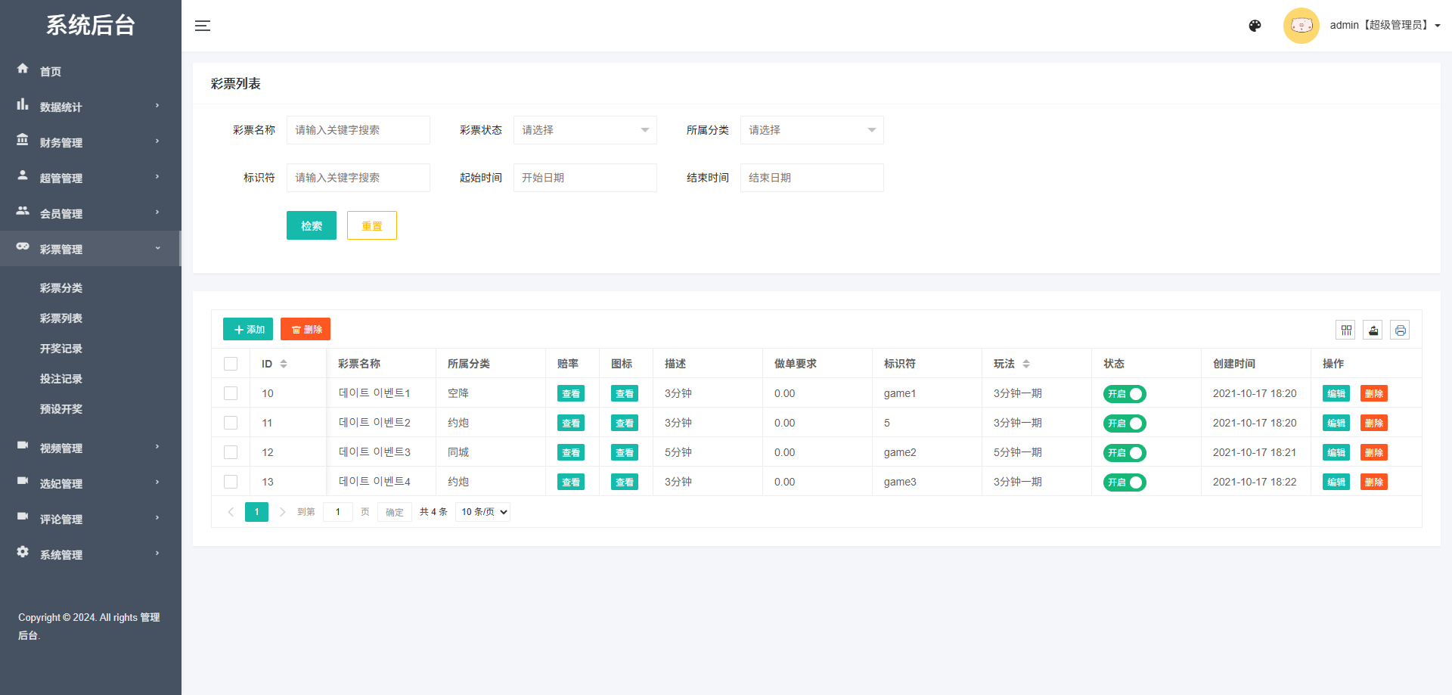Click the 系统管理 gear icon
Image resolution: width=1452 pixels, height=695 pixels.
[x=23, y=553]
